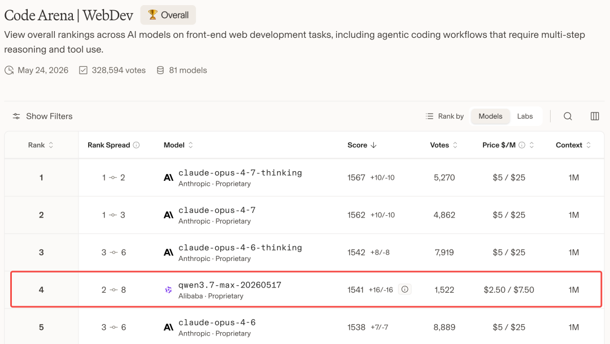Click info icon next to Price $/M

click(522, 145)
